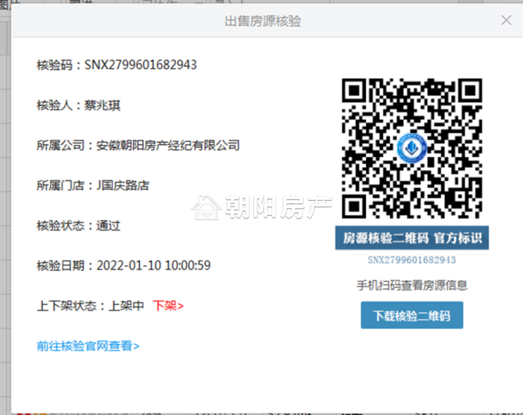523x415 pixels.
Task: Click the verifier name 蔡兆琪
Action: pos(102,105)
